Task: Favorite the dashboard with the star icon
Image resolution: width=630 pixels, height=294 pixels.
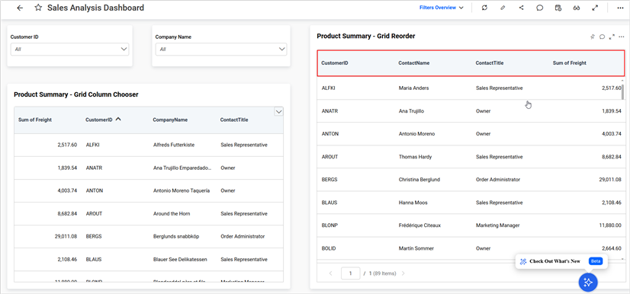Action: (x=38, y=8)
